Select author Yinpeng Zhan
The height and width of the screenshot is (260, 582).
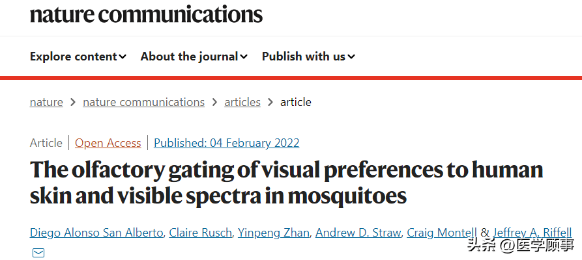pyautogui.click(x=273, y=233)
